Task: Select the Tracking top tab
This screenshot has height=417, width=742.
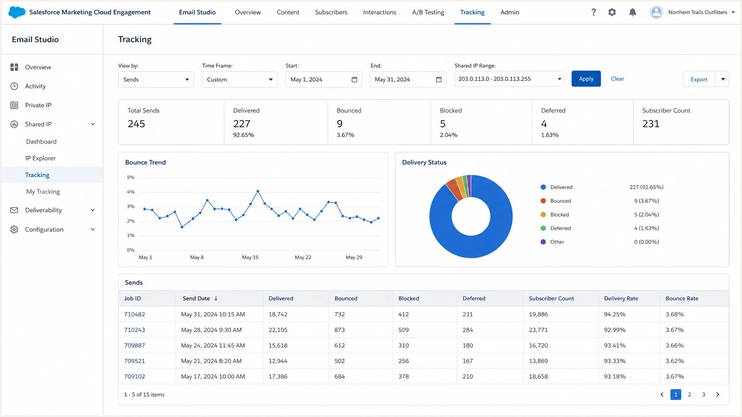Action: point(472,12)
